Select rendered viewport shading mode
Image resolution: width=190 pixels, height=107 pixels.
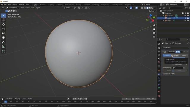click(152, 8)
